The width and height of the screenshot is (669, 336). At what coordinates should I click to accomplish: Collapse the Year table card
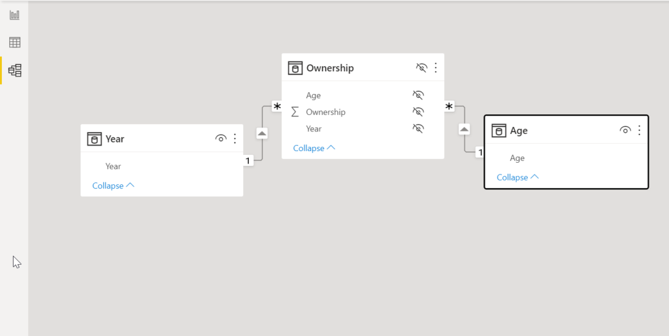(x=113, y=186)
